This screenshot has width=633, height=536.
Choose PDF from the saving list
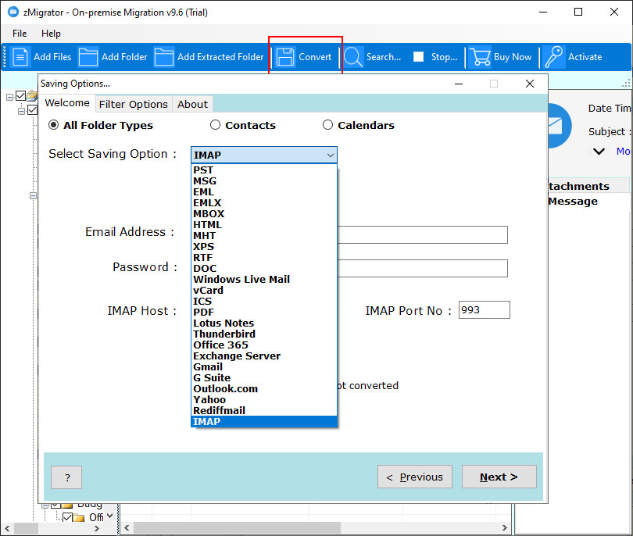click(x=264, y=312)
